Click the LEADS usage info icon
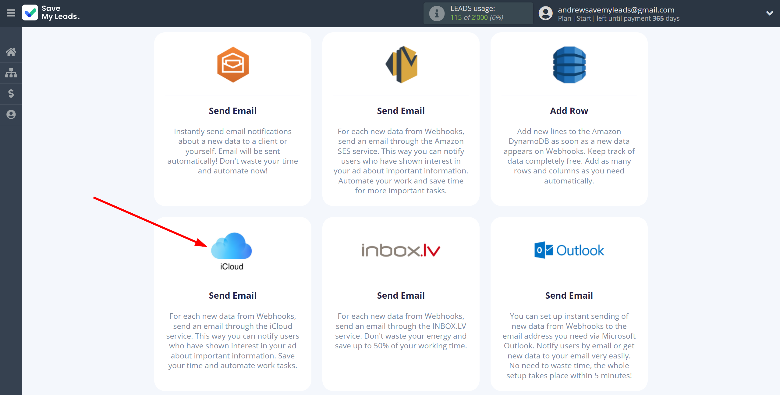The height and width of the screenshot is (395, 780). point(437,13)
